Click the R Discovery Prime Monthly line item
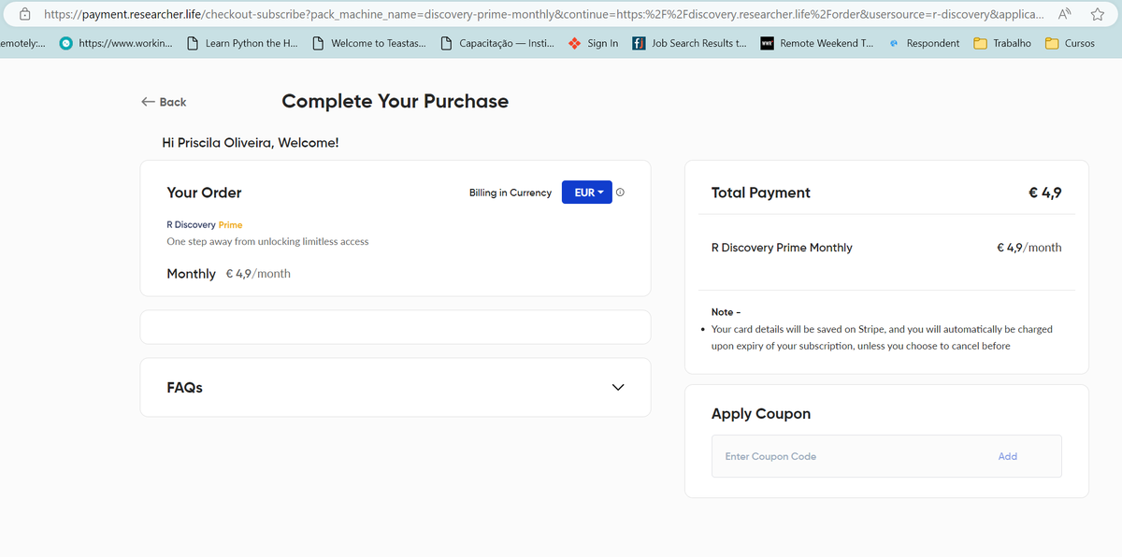The image size is (1122, 557). coord(782,248)
